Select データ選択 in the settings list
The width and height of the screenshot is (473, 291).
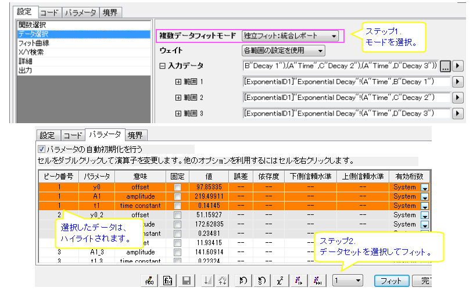coord(84,34)
